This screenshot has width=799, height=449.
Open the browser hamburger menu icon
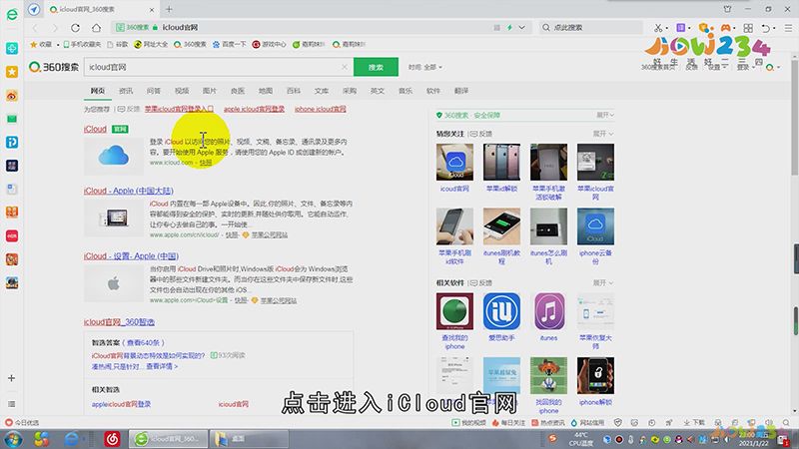point(788,28)
